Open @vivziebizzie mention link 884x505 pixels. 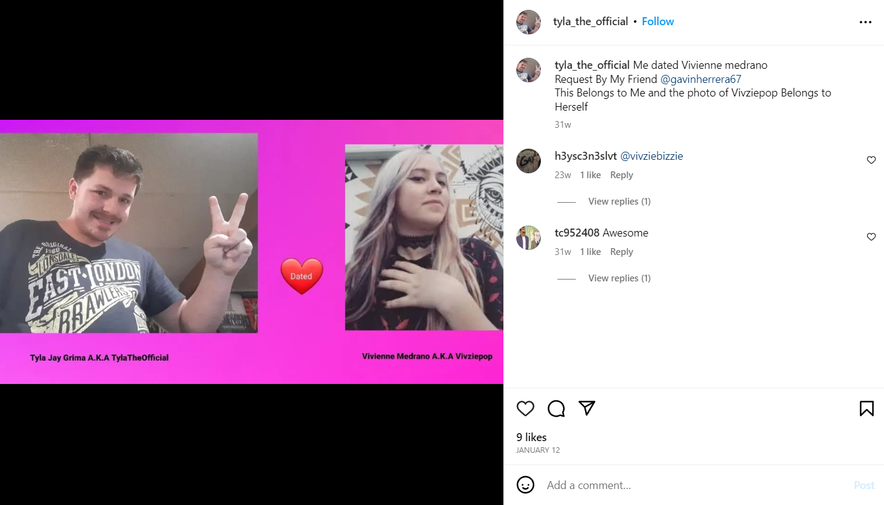pyautogui.click(x=651, y=156)
